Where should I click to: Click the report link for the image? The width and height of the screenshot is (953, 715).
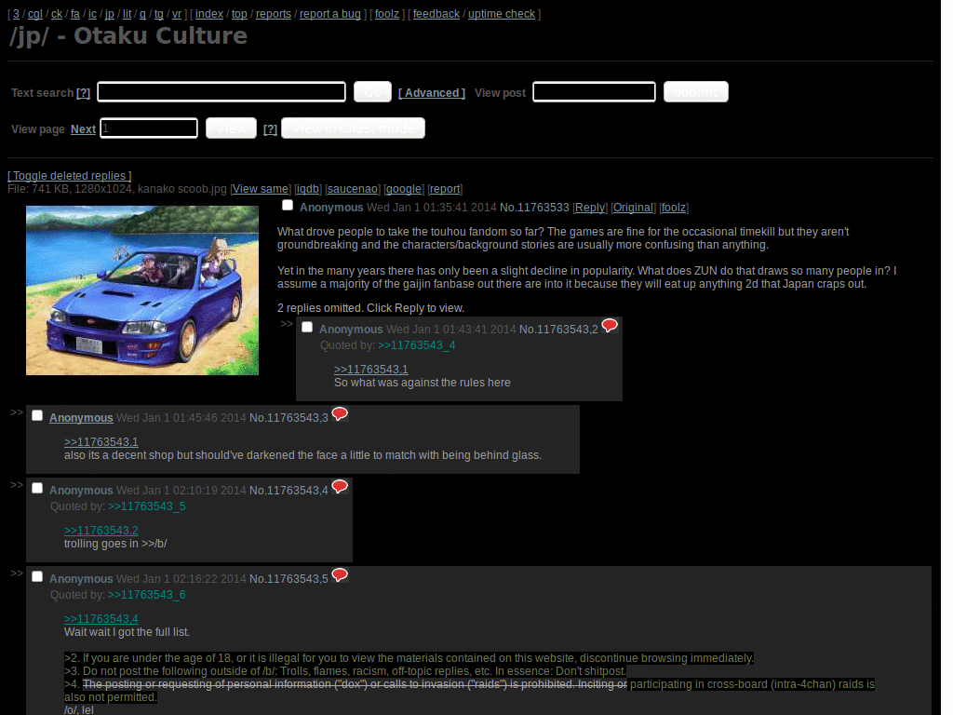click(x=445, y=189)
